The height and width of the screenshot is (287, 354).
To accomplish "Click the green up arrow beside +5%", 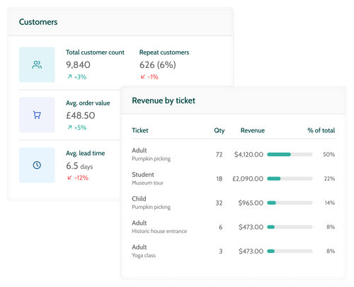I will coord(69,128).
